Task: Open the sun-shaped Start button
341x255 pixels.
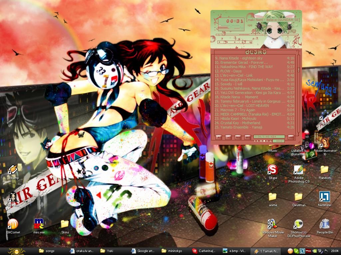Action: (x=17, y=251)
